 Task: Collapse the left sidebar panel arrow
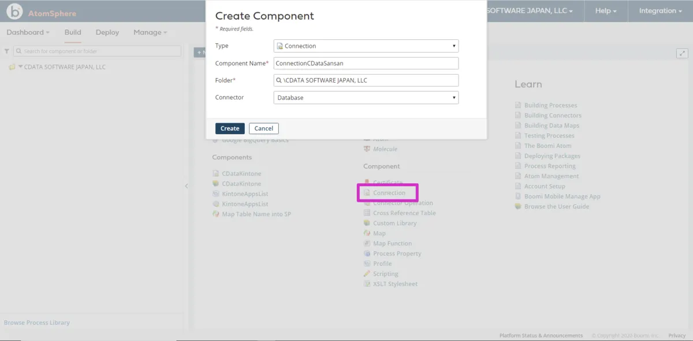click(186, 186)
